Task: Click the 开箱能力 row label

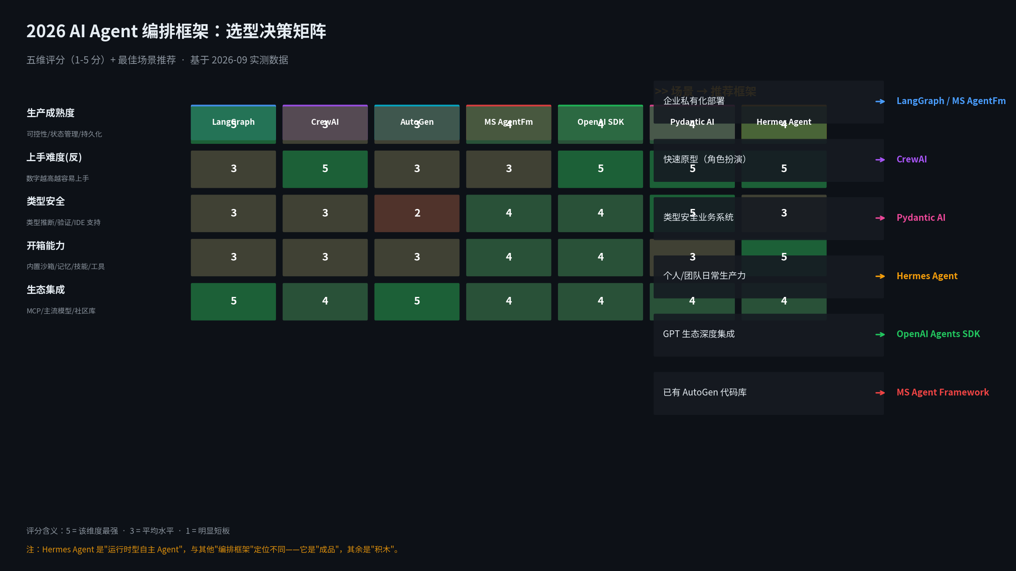Action: coord(46,246)
